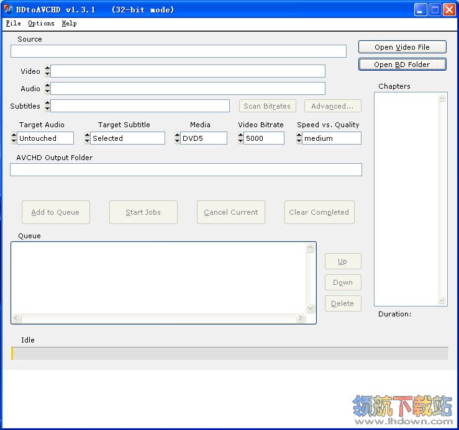The width and height of the screenshot is (459, 430).
Task: Click the Subtitles selector field
Action: click(140, 106)
